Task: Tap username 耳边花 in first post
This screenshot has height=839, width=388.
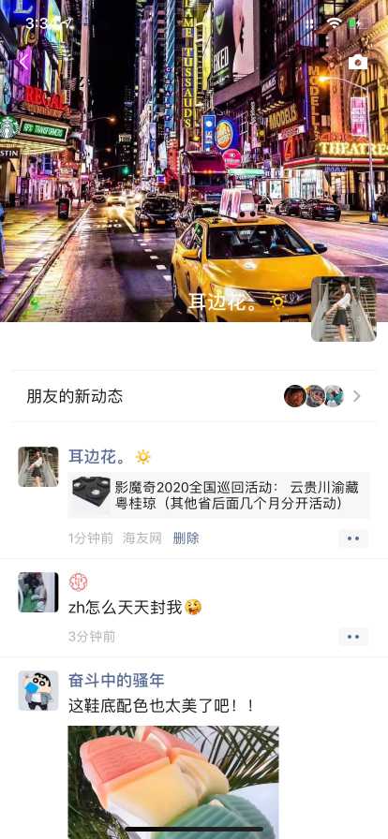Action: click(97, 457)
